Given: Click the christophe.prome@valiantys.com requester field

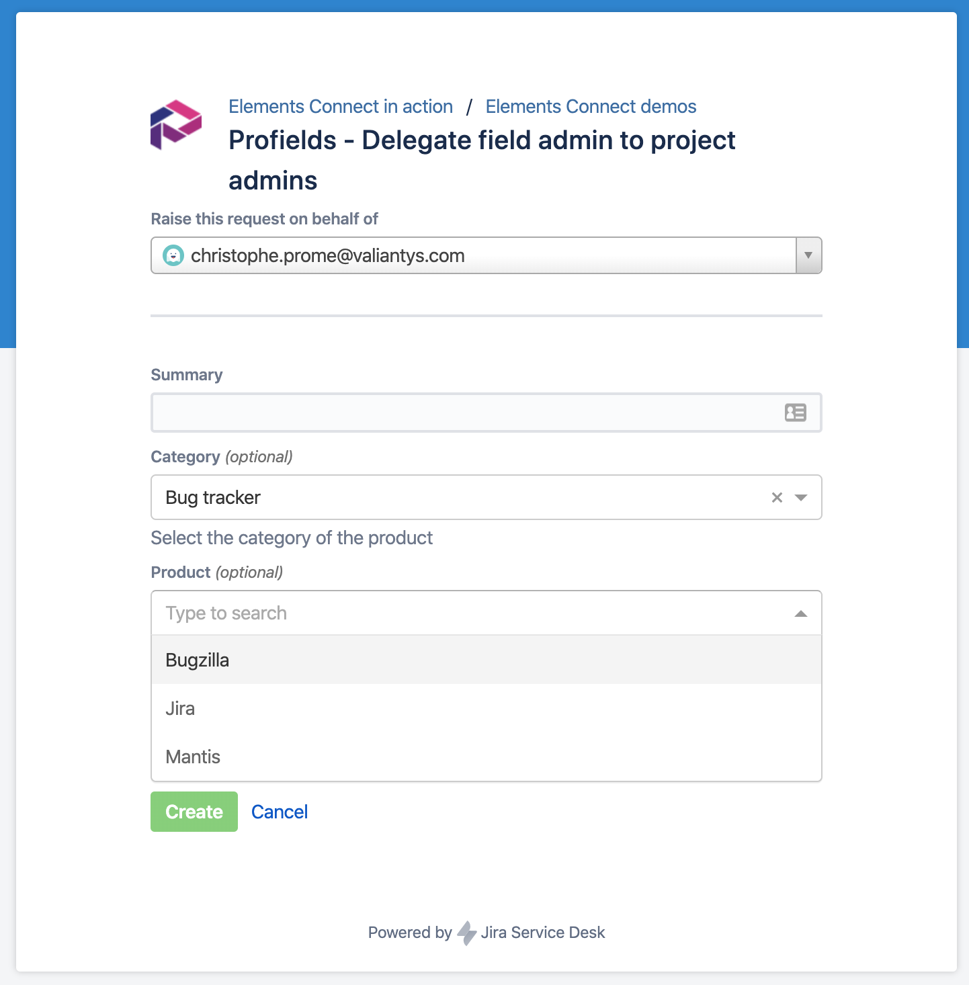Looking at the screenshot, I should [470, 255].
